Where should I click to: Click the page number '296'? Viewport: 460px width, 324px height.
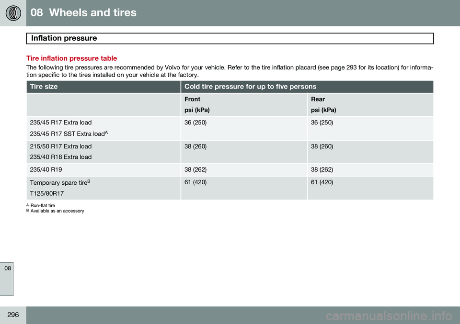13,314
